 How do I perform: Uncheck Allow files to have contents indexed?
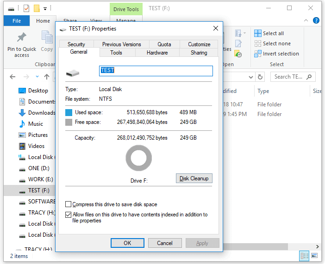[x=69, y=215]
